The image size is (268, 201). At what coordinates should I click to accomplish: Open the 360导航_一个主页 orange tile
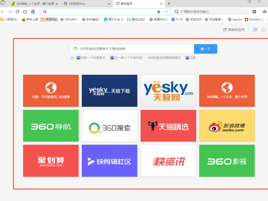pyautogui.click(x=227, y=91)
